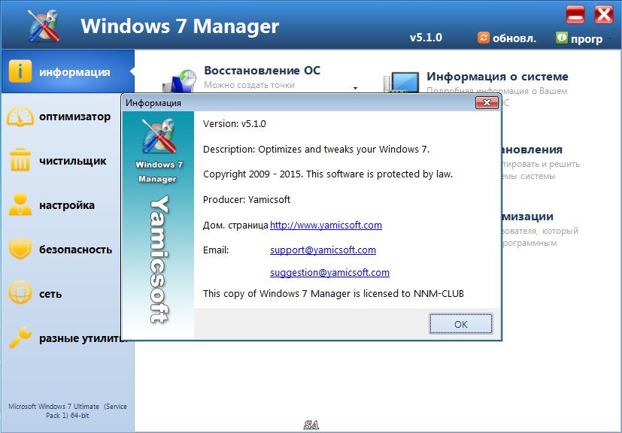Open the http://www.yamicsoft.com link

click(326, 226)
